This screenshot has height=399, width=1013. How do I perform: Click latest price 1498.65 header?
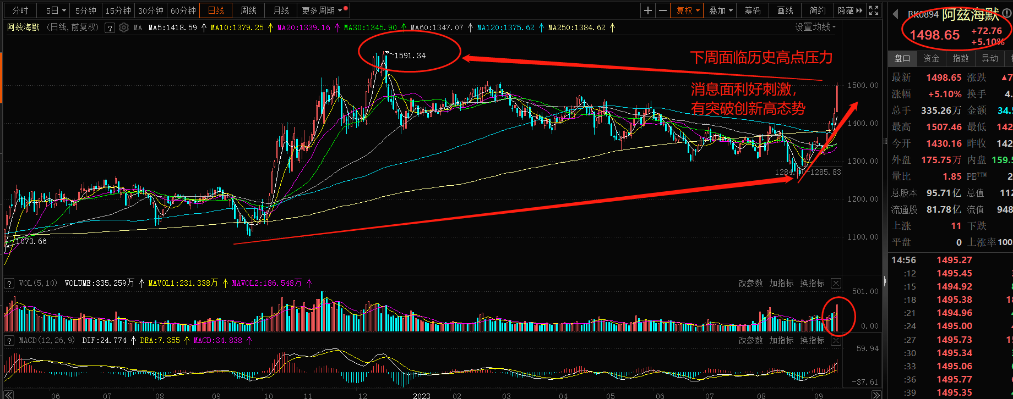coord(934,35)
